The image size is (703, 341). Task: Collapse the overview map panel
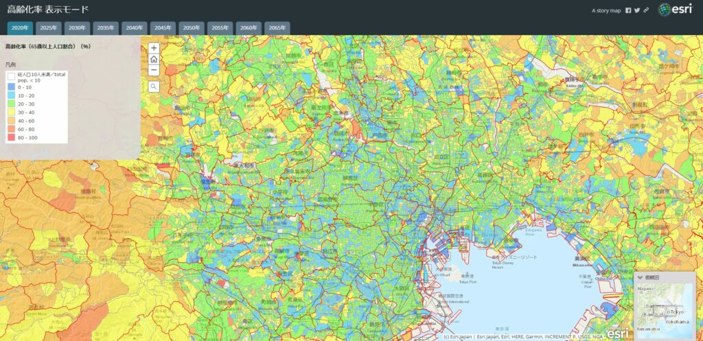tap(641, 277)
